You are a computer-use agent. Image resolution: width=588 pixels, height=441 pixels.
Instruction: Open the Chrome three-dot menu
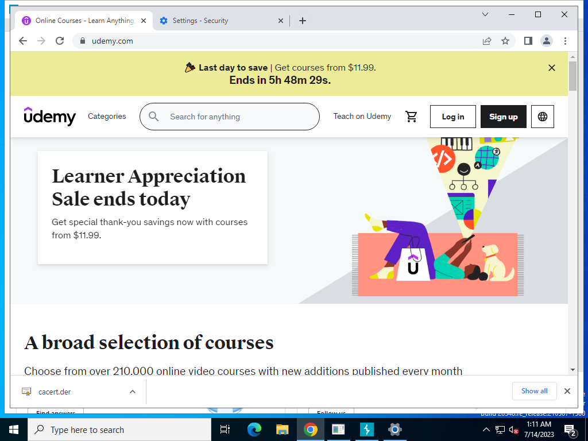point(565,41)
